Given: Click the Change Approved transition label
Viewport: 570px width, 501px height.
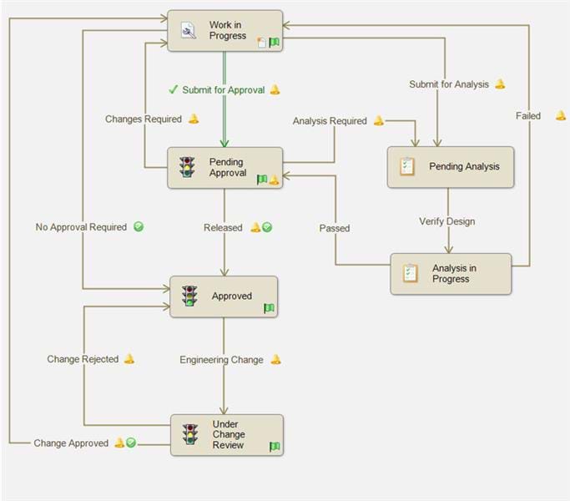Looking at the screenshot, I should tap(71, 443).
